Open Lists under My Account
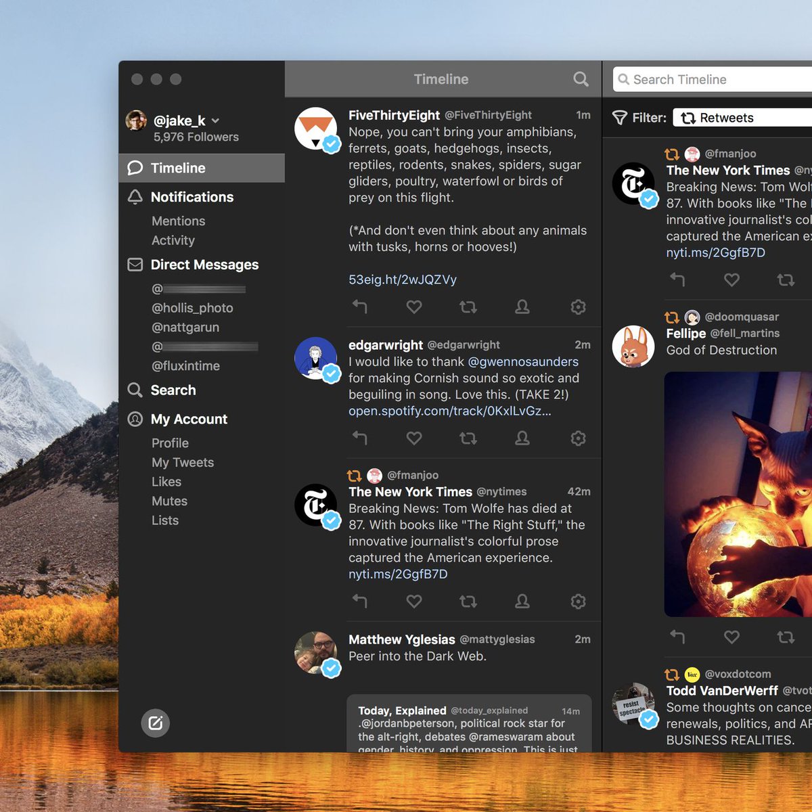The image size is (812, 812). pos(165,520)
